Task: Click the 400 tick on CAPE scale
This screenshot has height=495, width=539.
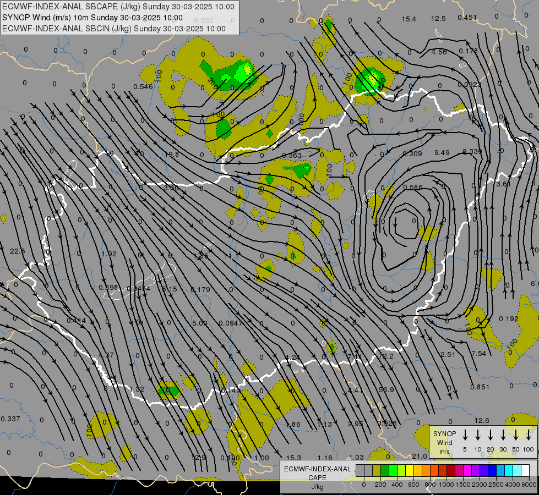Action: pos(397,485)
